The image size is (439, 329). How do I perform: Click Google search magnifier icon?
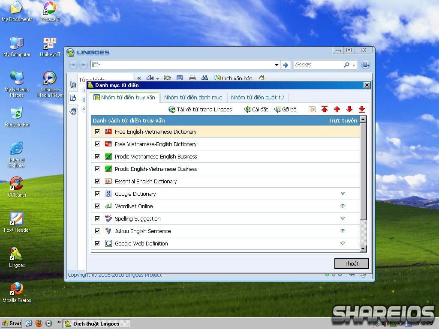[x=346, y=65]
